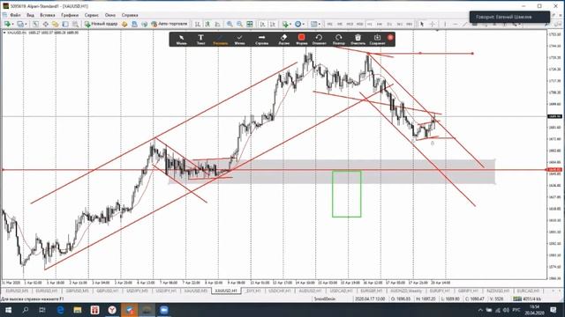Click Очистить trash in annotation bar
Viewport: 565px width, 317px height.
pyautogui.click(x=358, y=40)
